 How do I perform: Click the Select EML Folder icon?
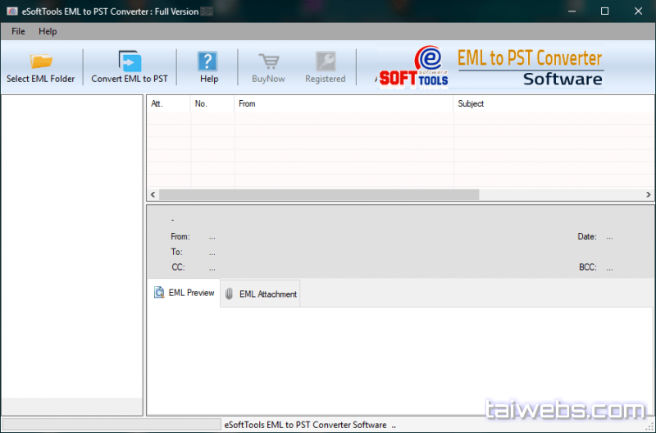40,62
